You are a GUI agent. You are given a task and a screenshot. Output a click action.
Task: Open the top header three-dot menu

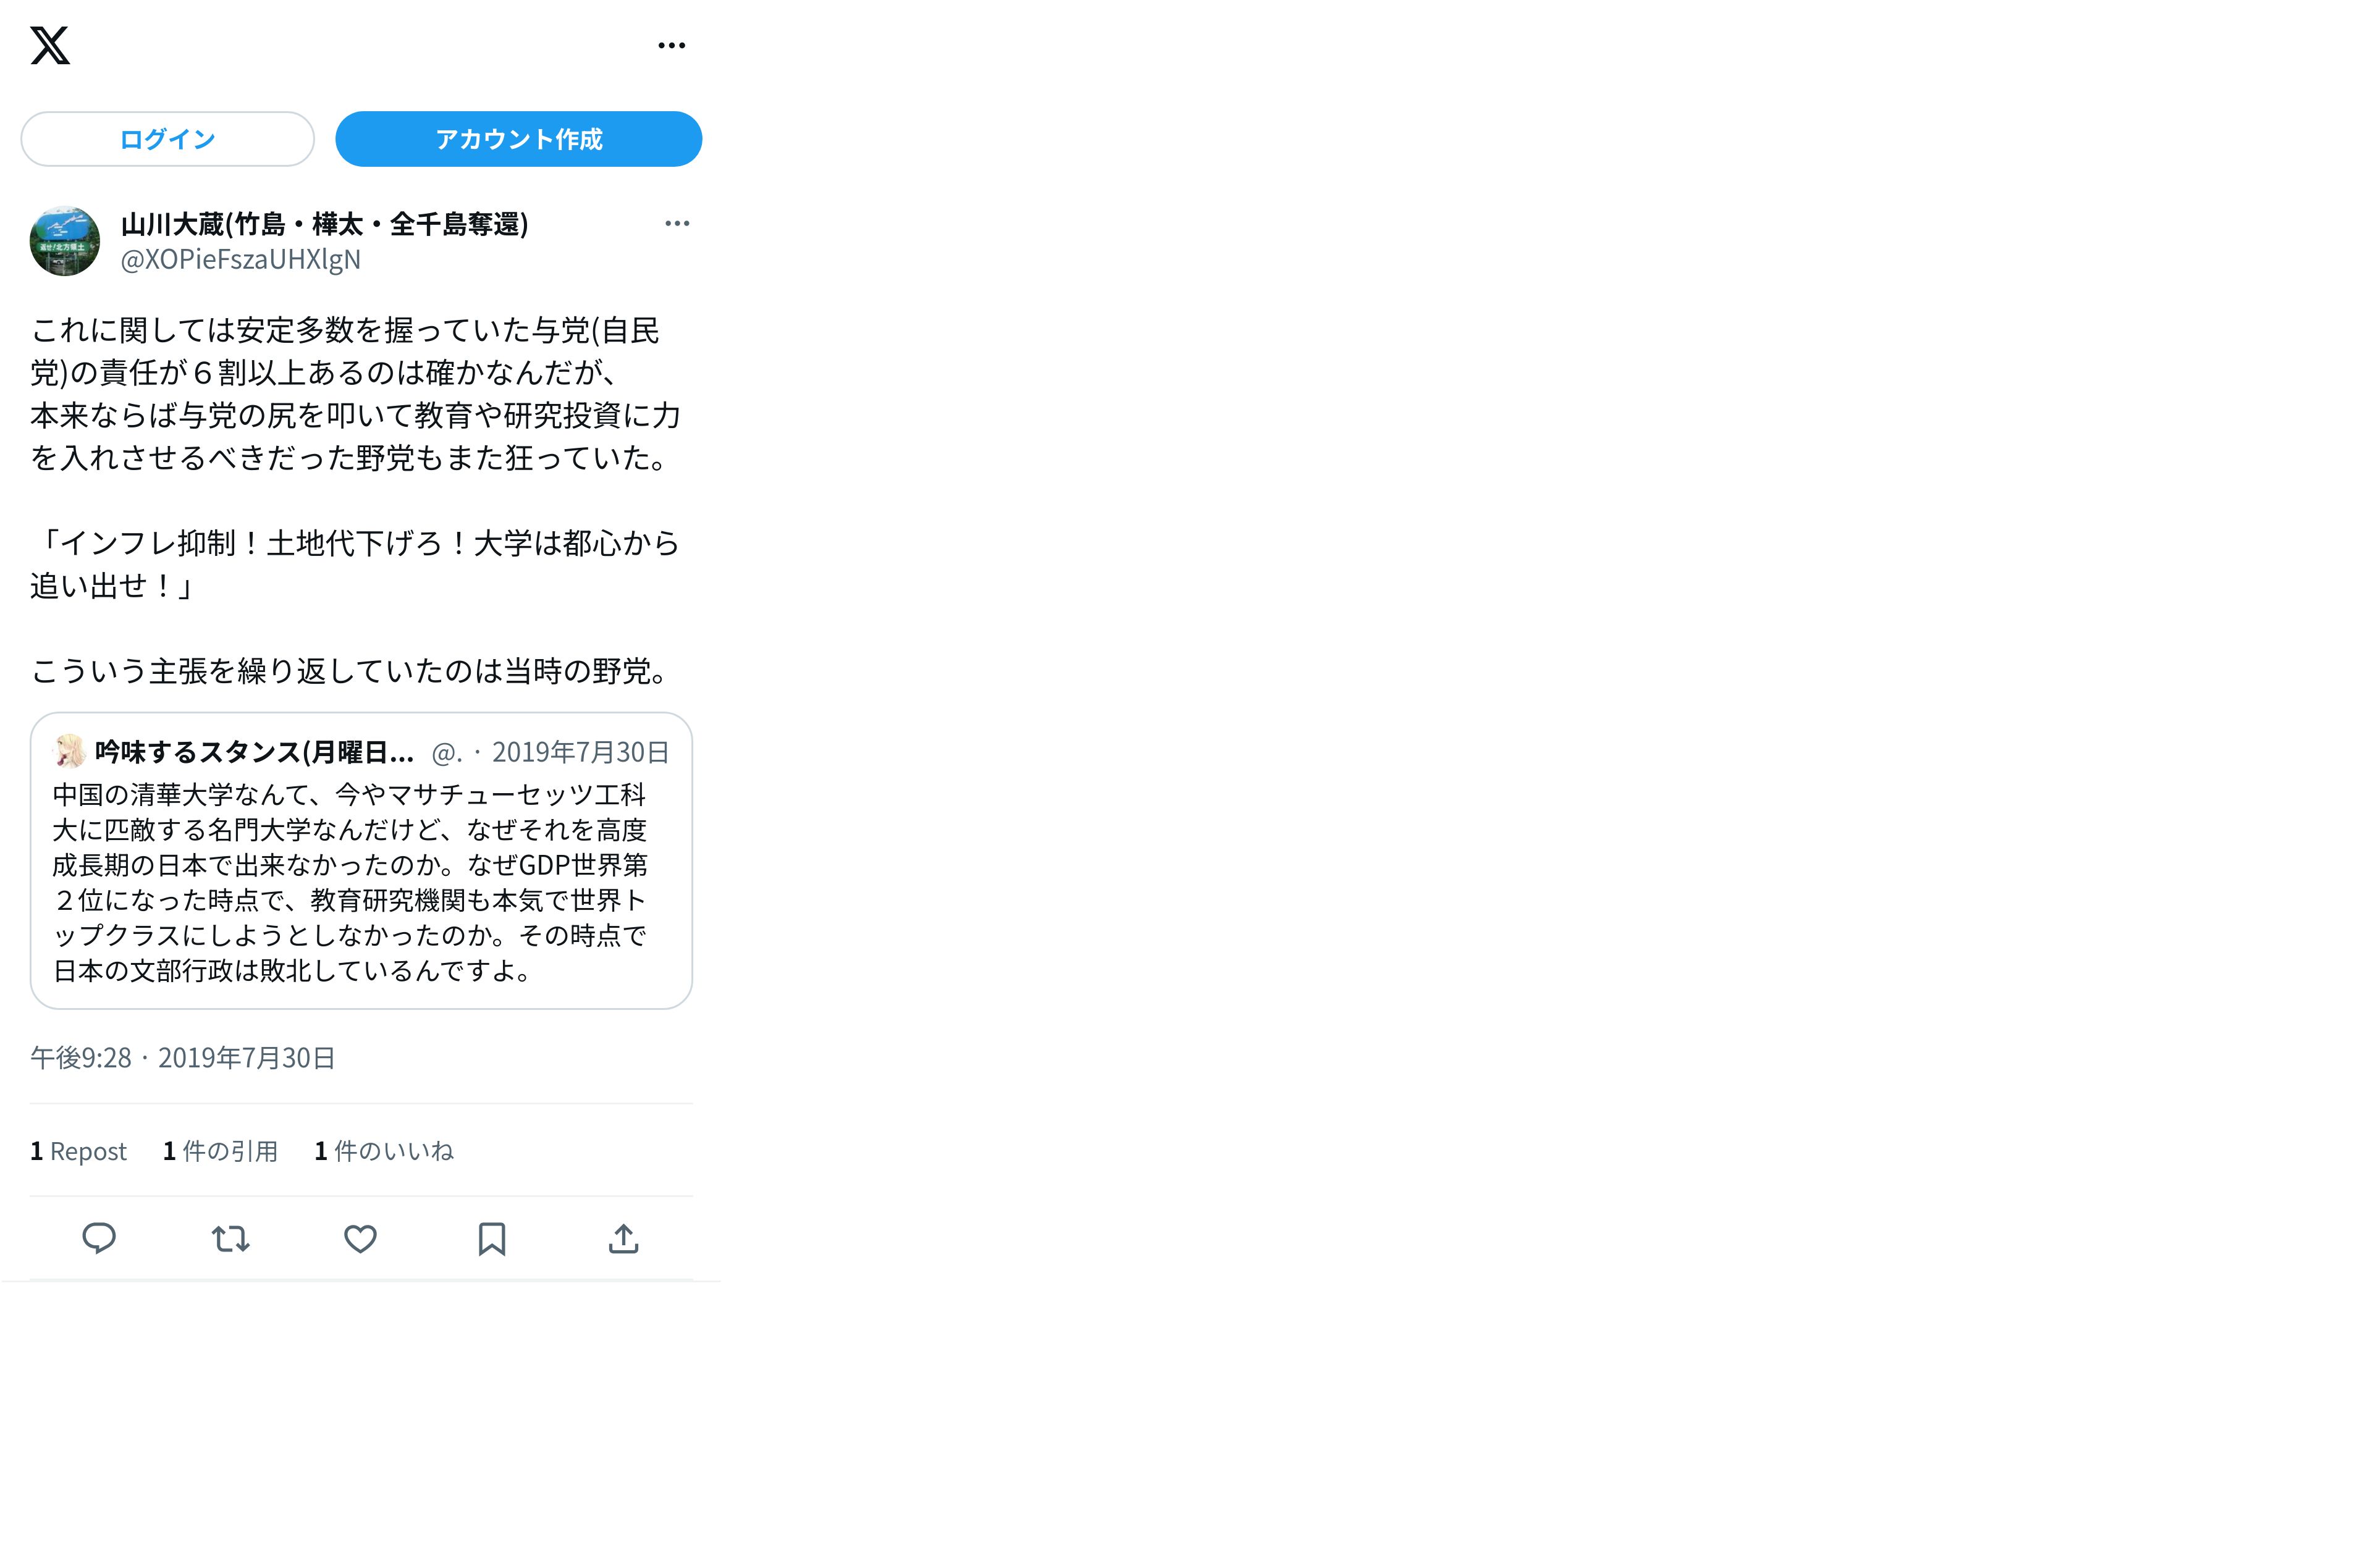tap(672, 45)
